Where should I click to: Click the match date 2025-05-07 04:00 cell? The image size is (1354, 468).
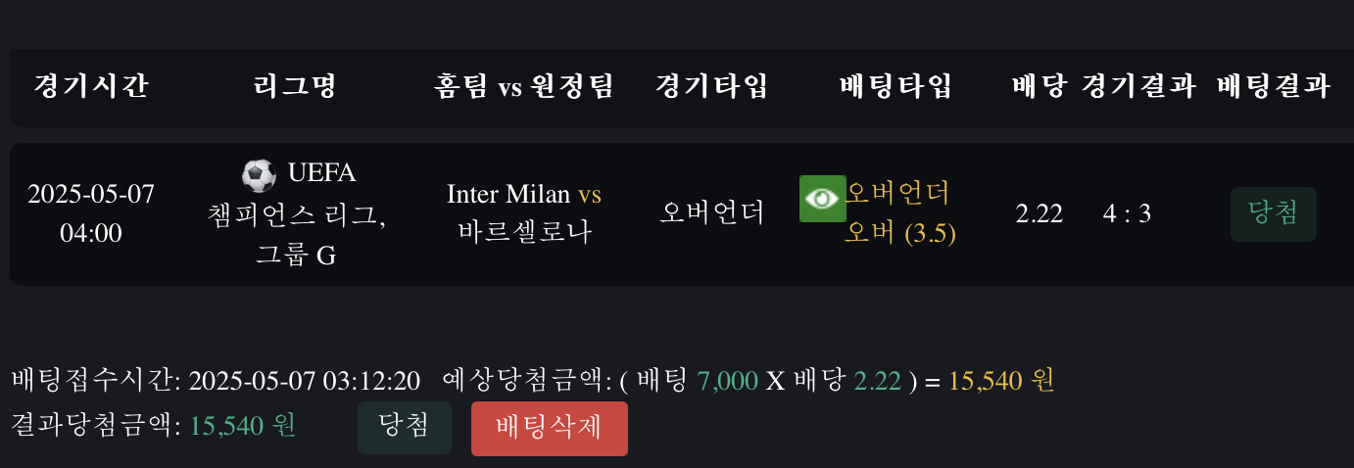[91, 213]
